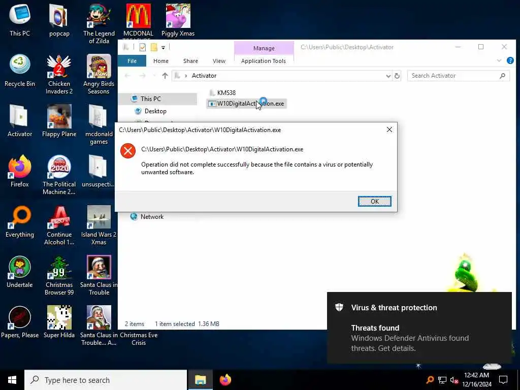
Task: Open the clock and calendar flyout
Action: (476, 380)
